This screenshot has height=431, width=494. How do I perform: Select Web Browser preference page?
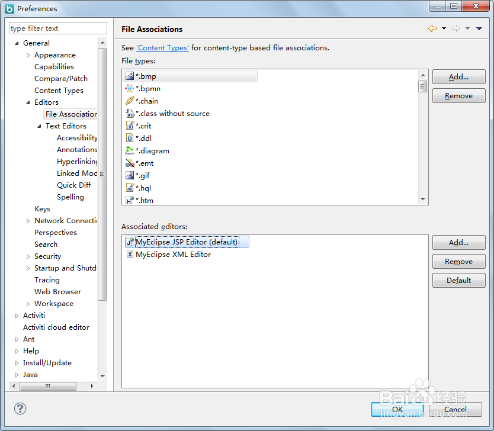click(x=57, y=292)
